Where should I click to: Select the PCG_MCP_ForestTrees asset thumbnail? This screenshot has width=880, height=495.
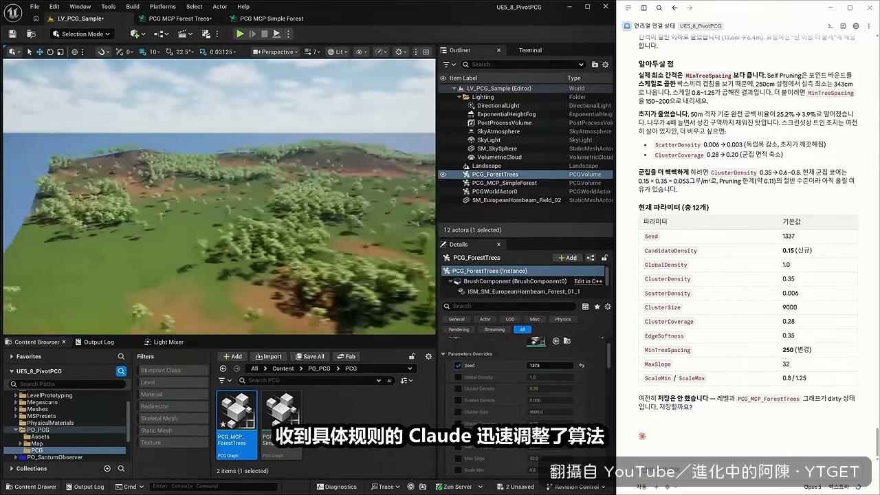point(236,425)
